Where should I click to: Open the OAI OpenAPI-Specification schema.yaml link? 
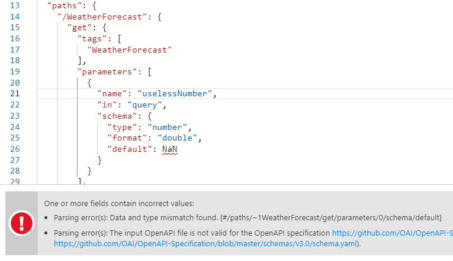205,244
